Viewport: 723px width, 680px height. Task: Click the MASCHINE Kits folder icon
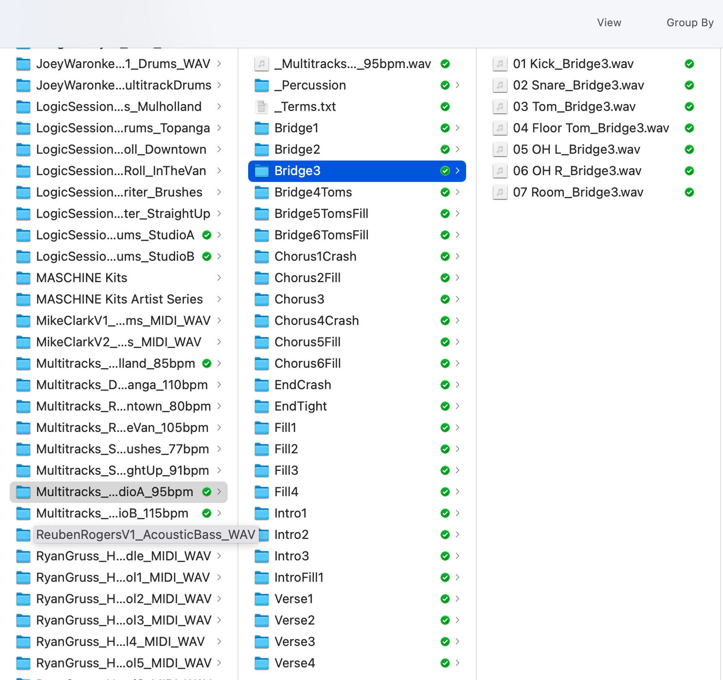pos(23,278)
